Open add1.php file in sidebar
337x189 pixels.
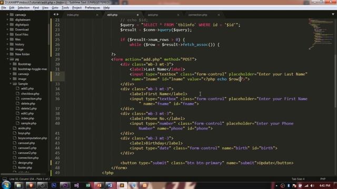[27, 89]
